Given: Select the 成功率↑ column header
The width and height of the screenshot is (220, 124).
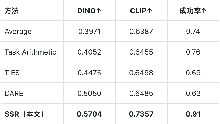Looking at the screenshot, I should point(193,11).
